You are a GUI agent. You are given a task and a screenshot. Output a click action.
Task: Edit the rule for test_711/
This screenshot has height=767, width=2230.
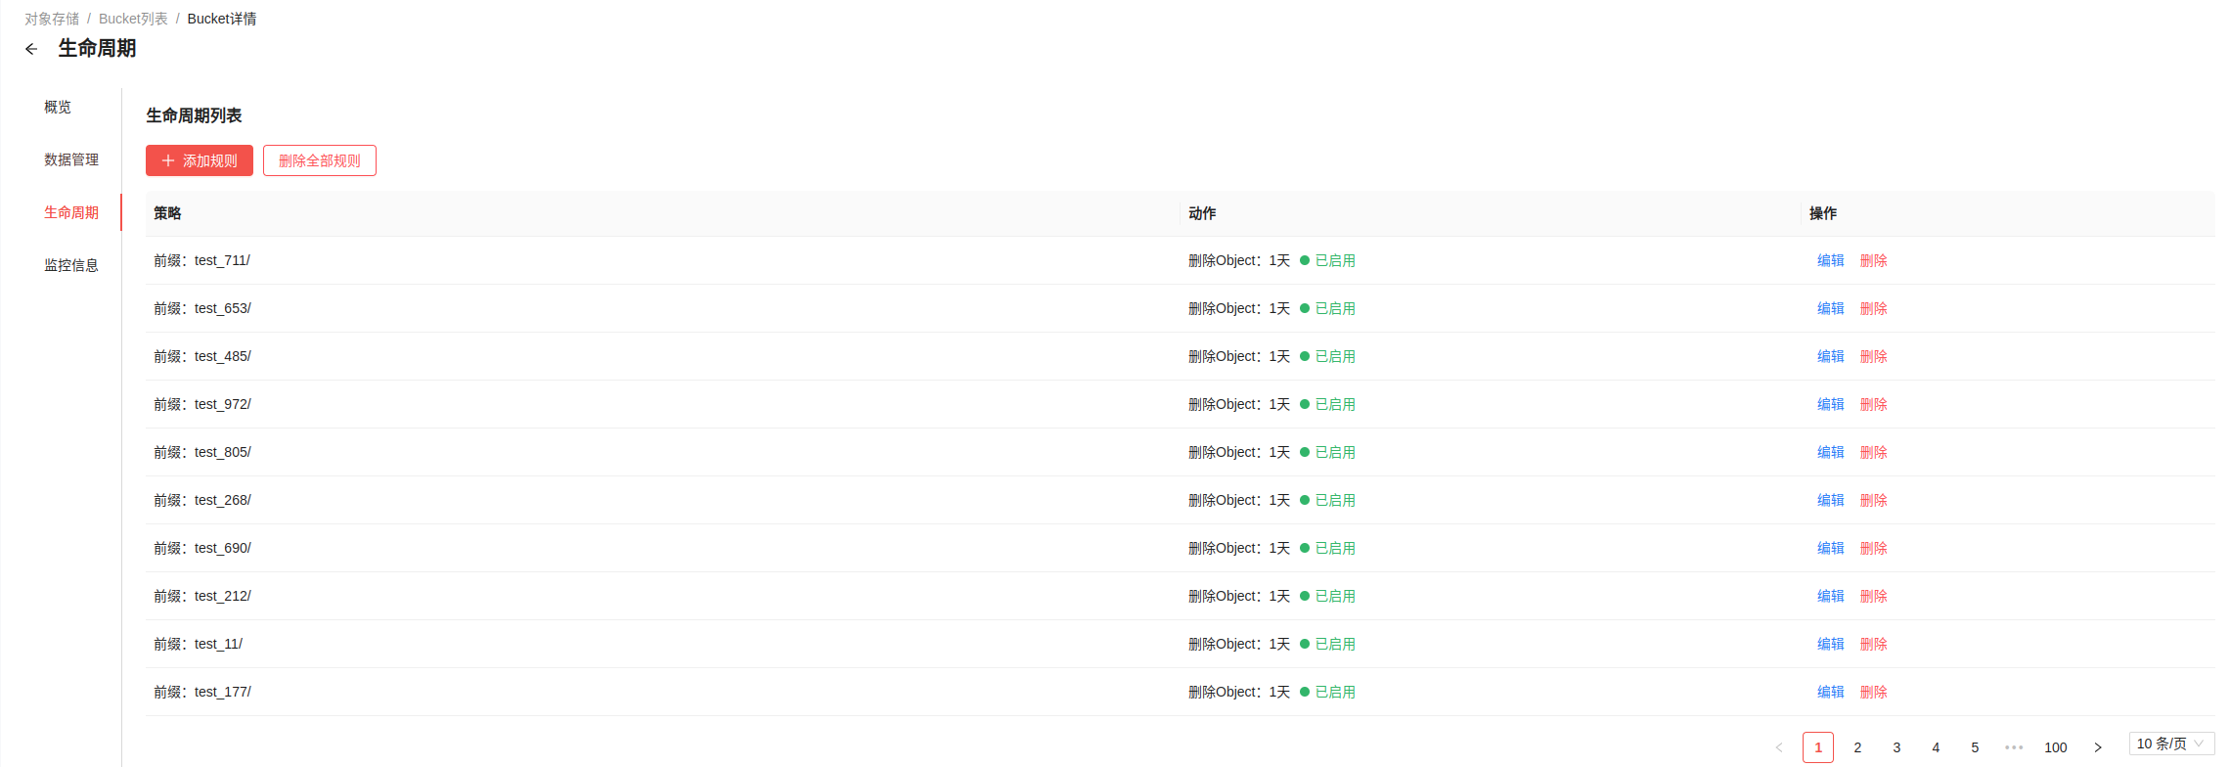pyautogui.click(x=1831, y=260)
